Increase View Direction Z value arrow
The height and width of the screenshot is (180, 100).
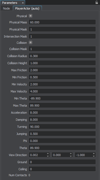(x=94, y=154)
